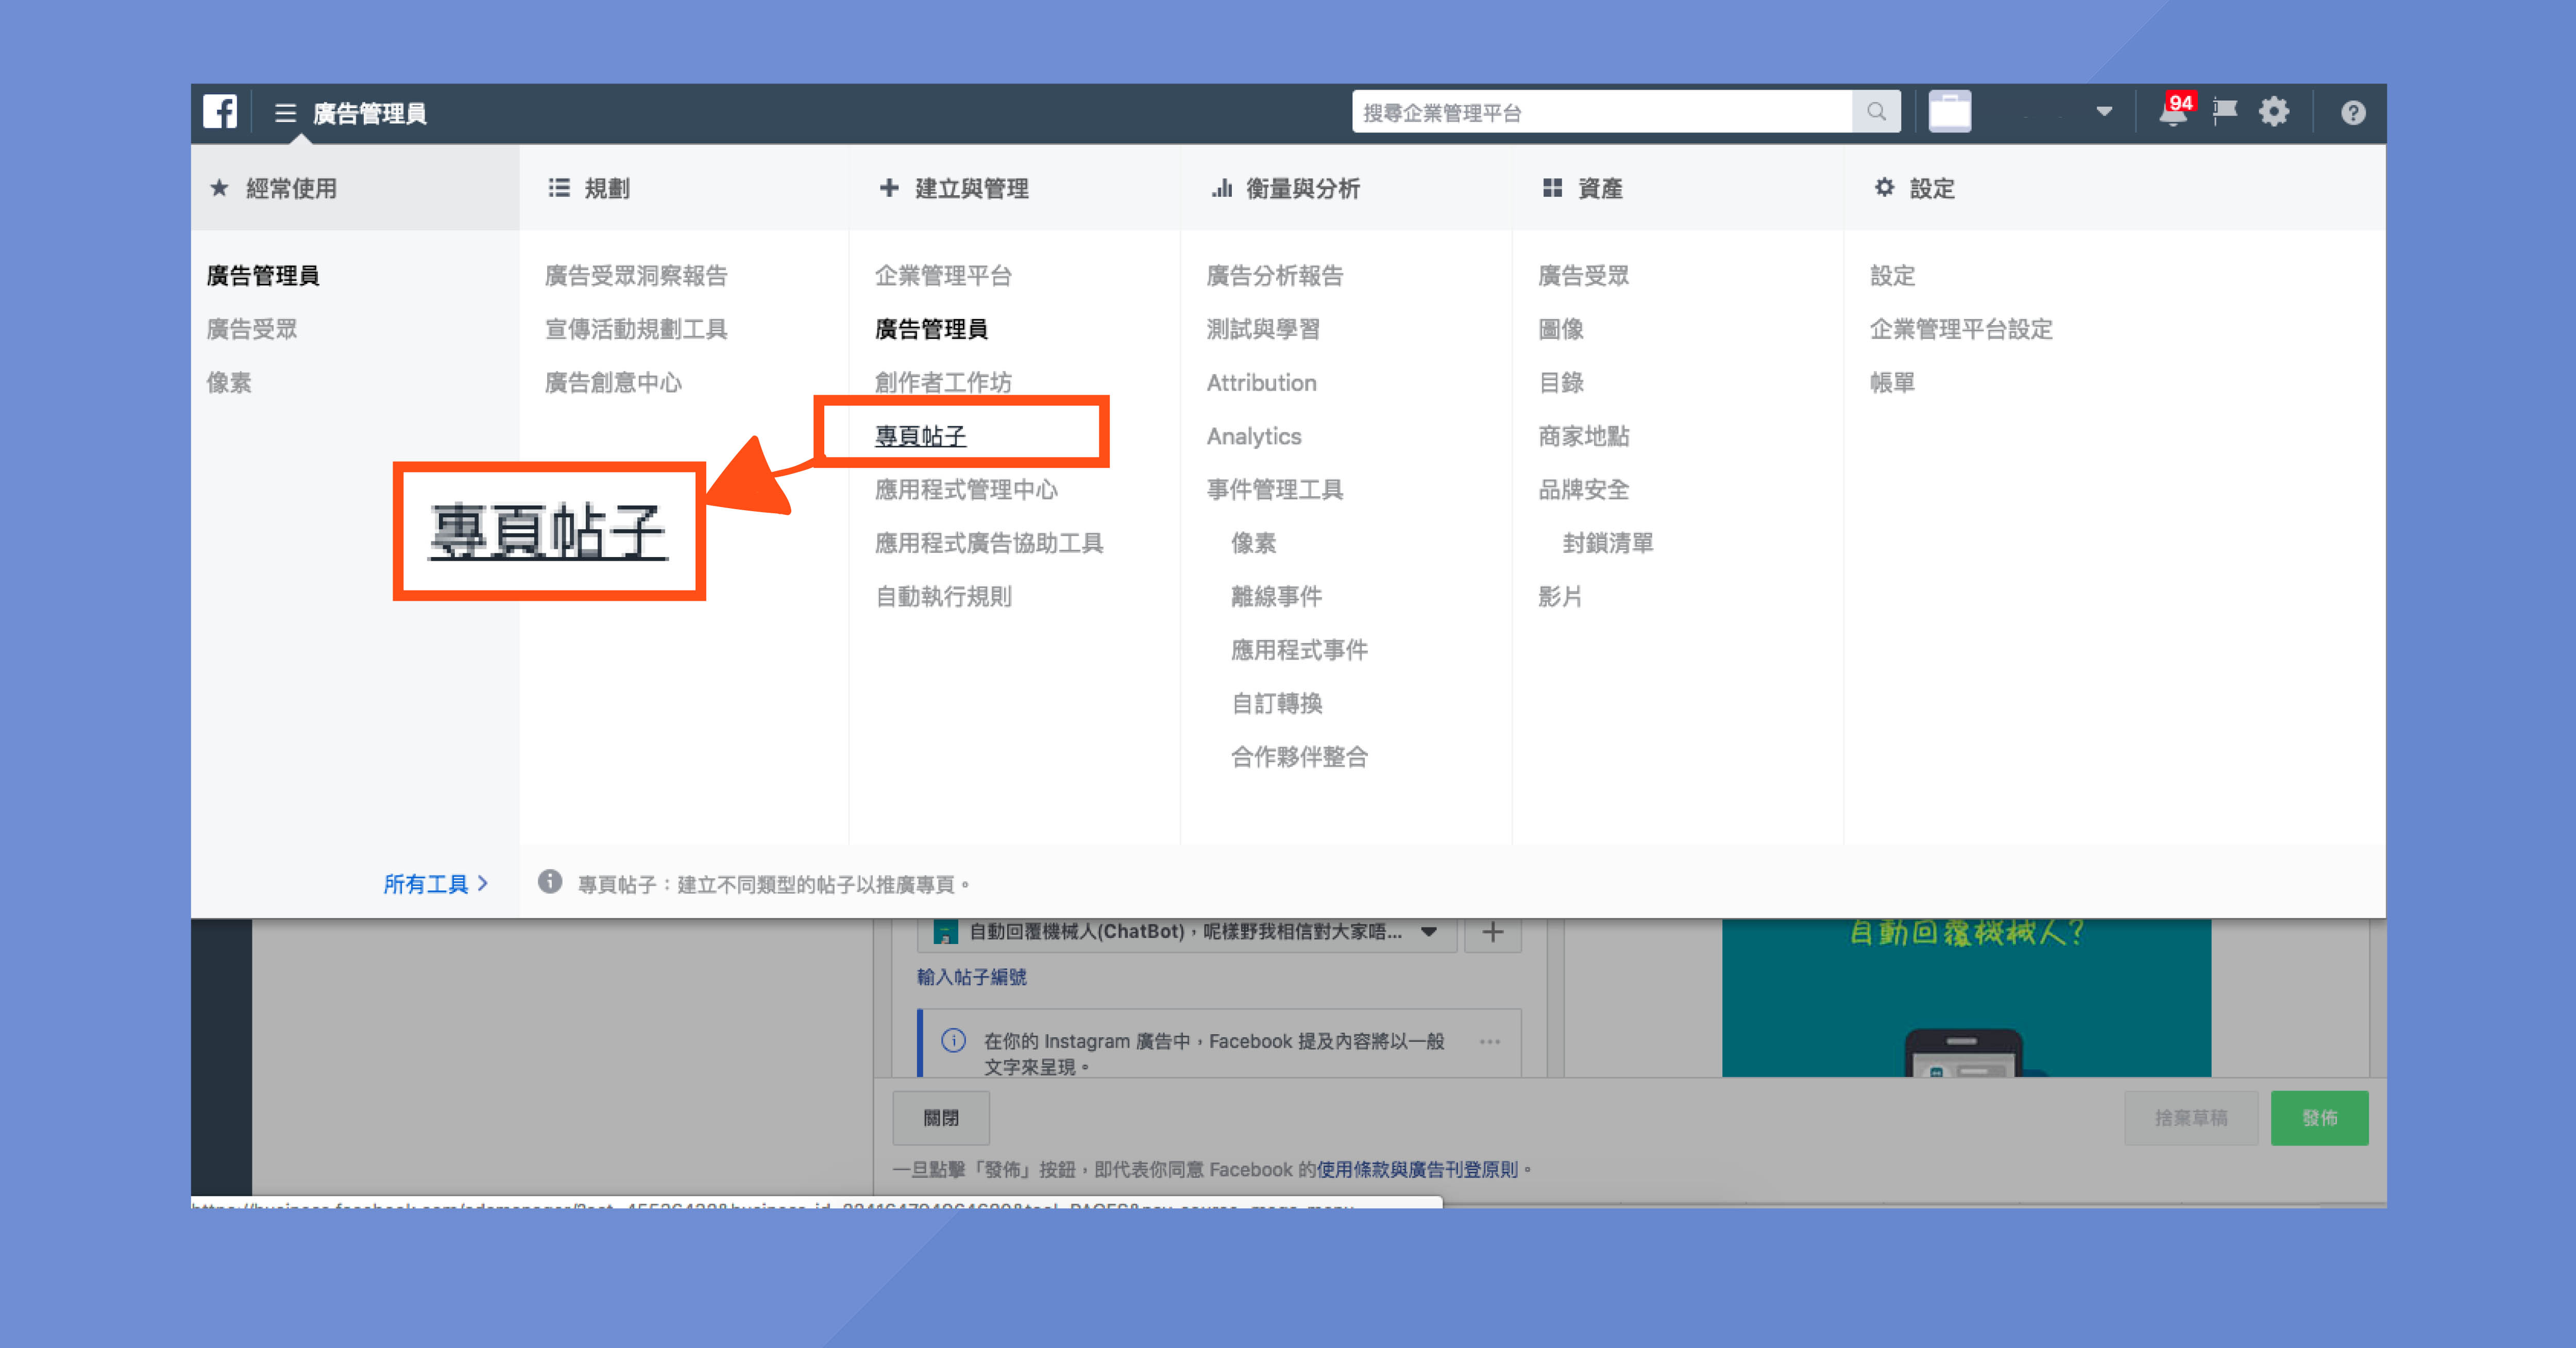The image size is (2576, 1348).
Task: Open 測試與學習
Action: pos(1263,329)
